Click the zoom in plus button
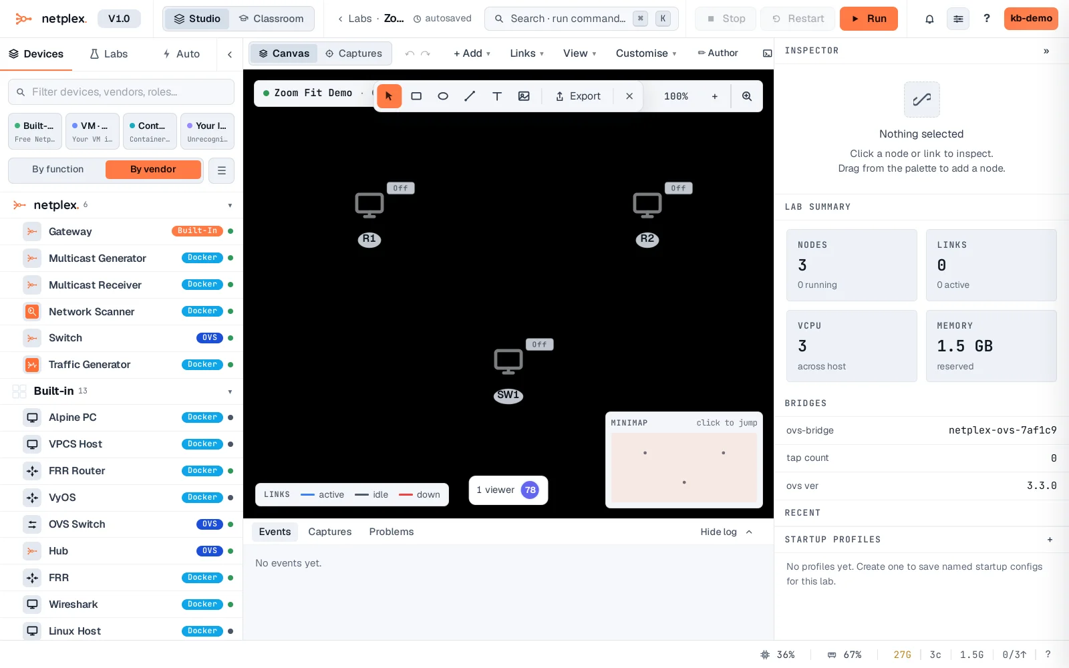 715,96
